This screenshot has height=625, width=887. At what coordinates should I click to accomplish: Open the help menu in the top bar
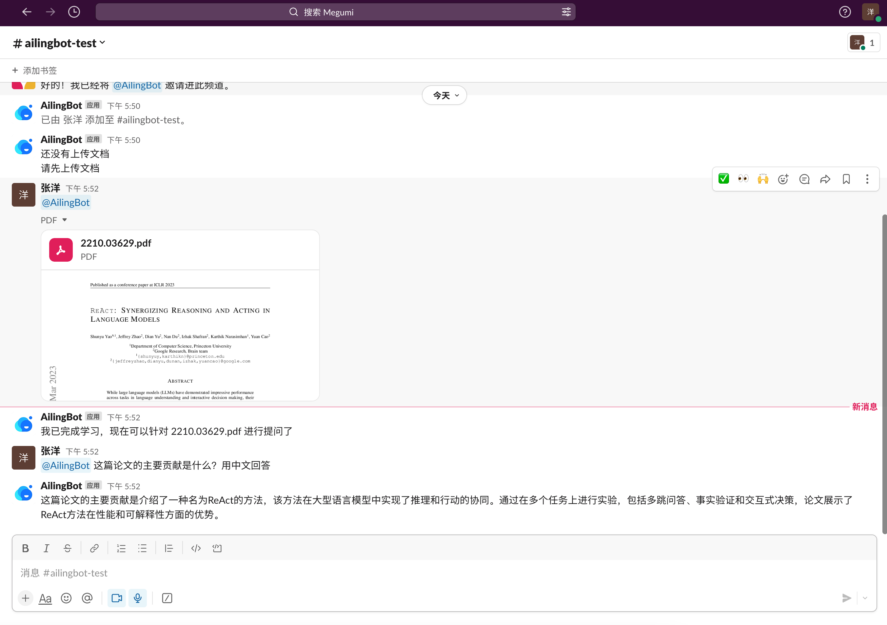click(845, 12)
